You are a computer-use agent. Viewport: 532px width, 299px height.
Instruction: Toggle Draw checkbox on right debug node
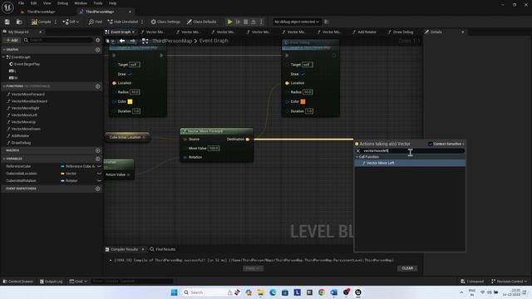point(303,74)
